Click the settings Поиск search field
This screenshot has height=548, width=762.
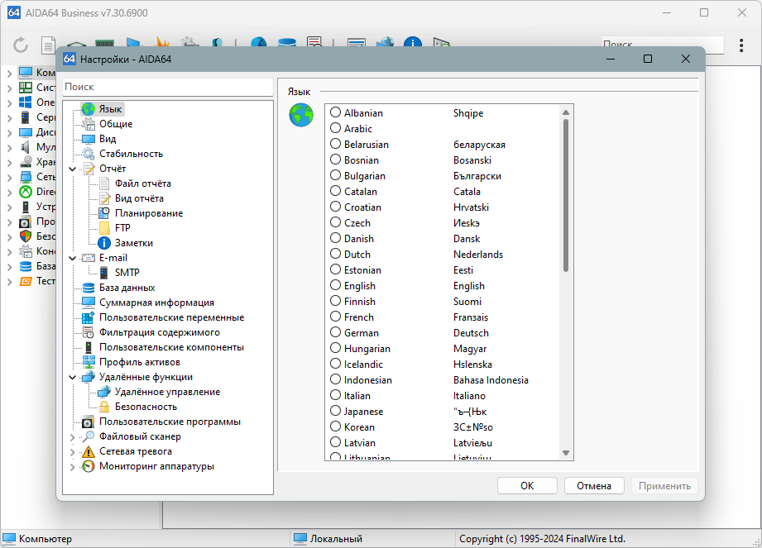click(x=168, y=87)
